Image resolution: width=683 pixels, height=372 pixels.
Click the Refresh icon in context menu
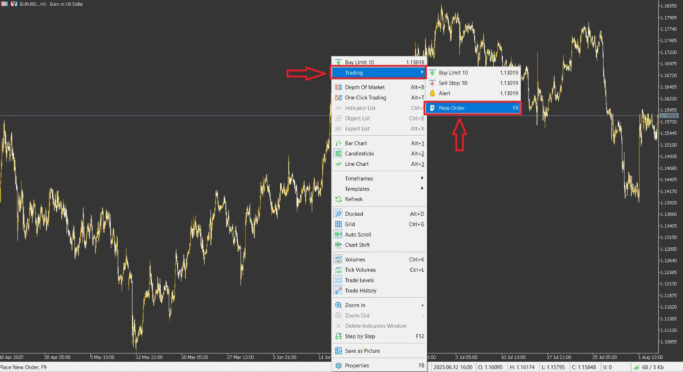[339, 199]
